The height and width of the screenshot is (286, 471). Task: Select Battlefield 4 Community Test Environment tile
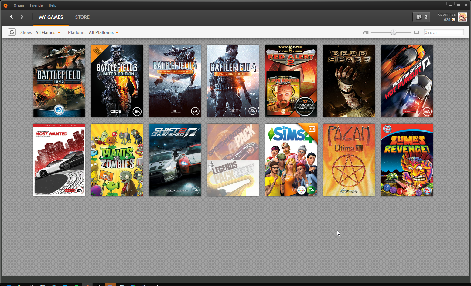175,81
